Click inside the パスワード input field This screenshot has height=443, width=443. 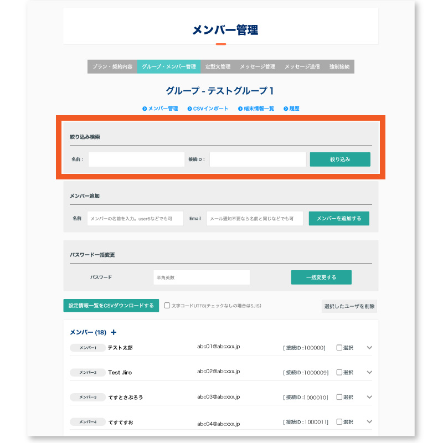202,277
